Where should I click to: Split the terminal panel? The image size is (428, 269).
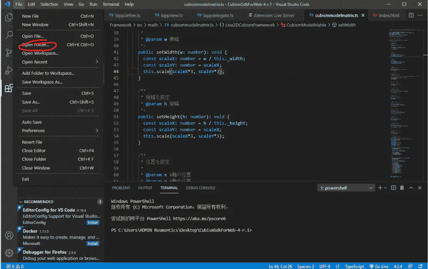(393, 188)
